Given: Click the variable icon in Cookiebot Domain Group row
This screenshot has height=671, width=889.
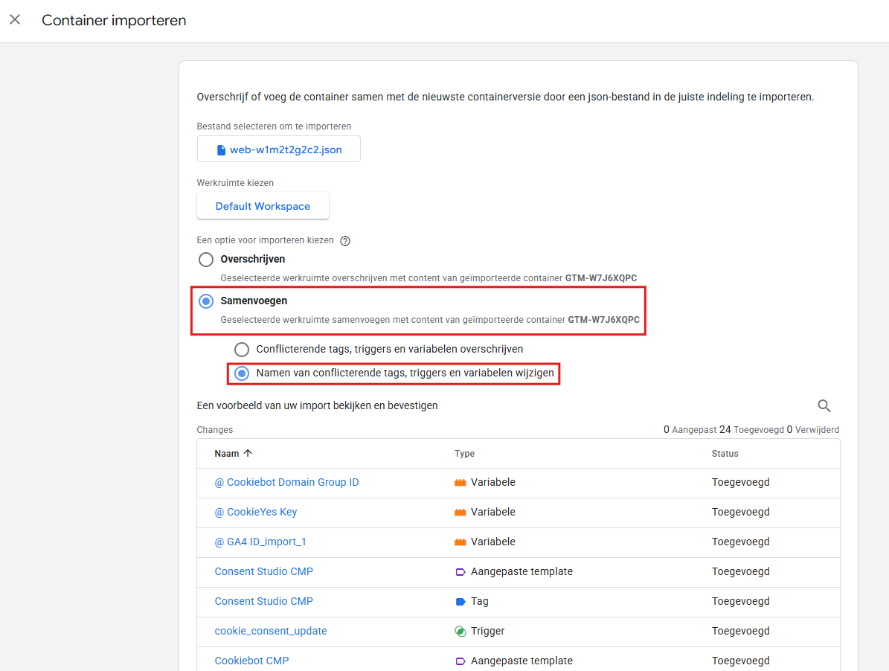Looking at the screenshot, I should (x=460, y=483).
